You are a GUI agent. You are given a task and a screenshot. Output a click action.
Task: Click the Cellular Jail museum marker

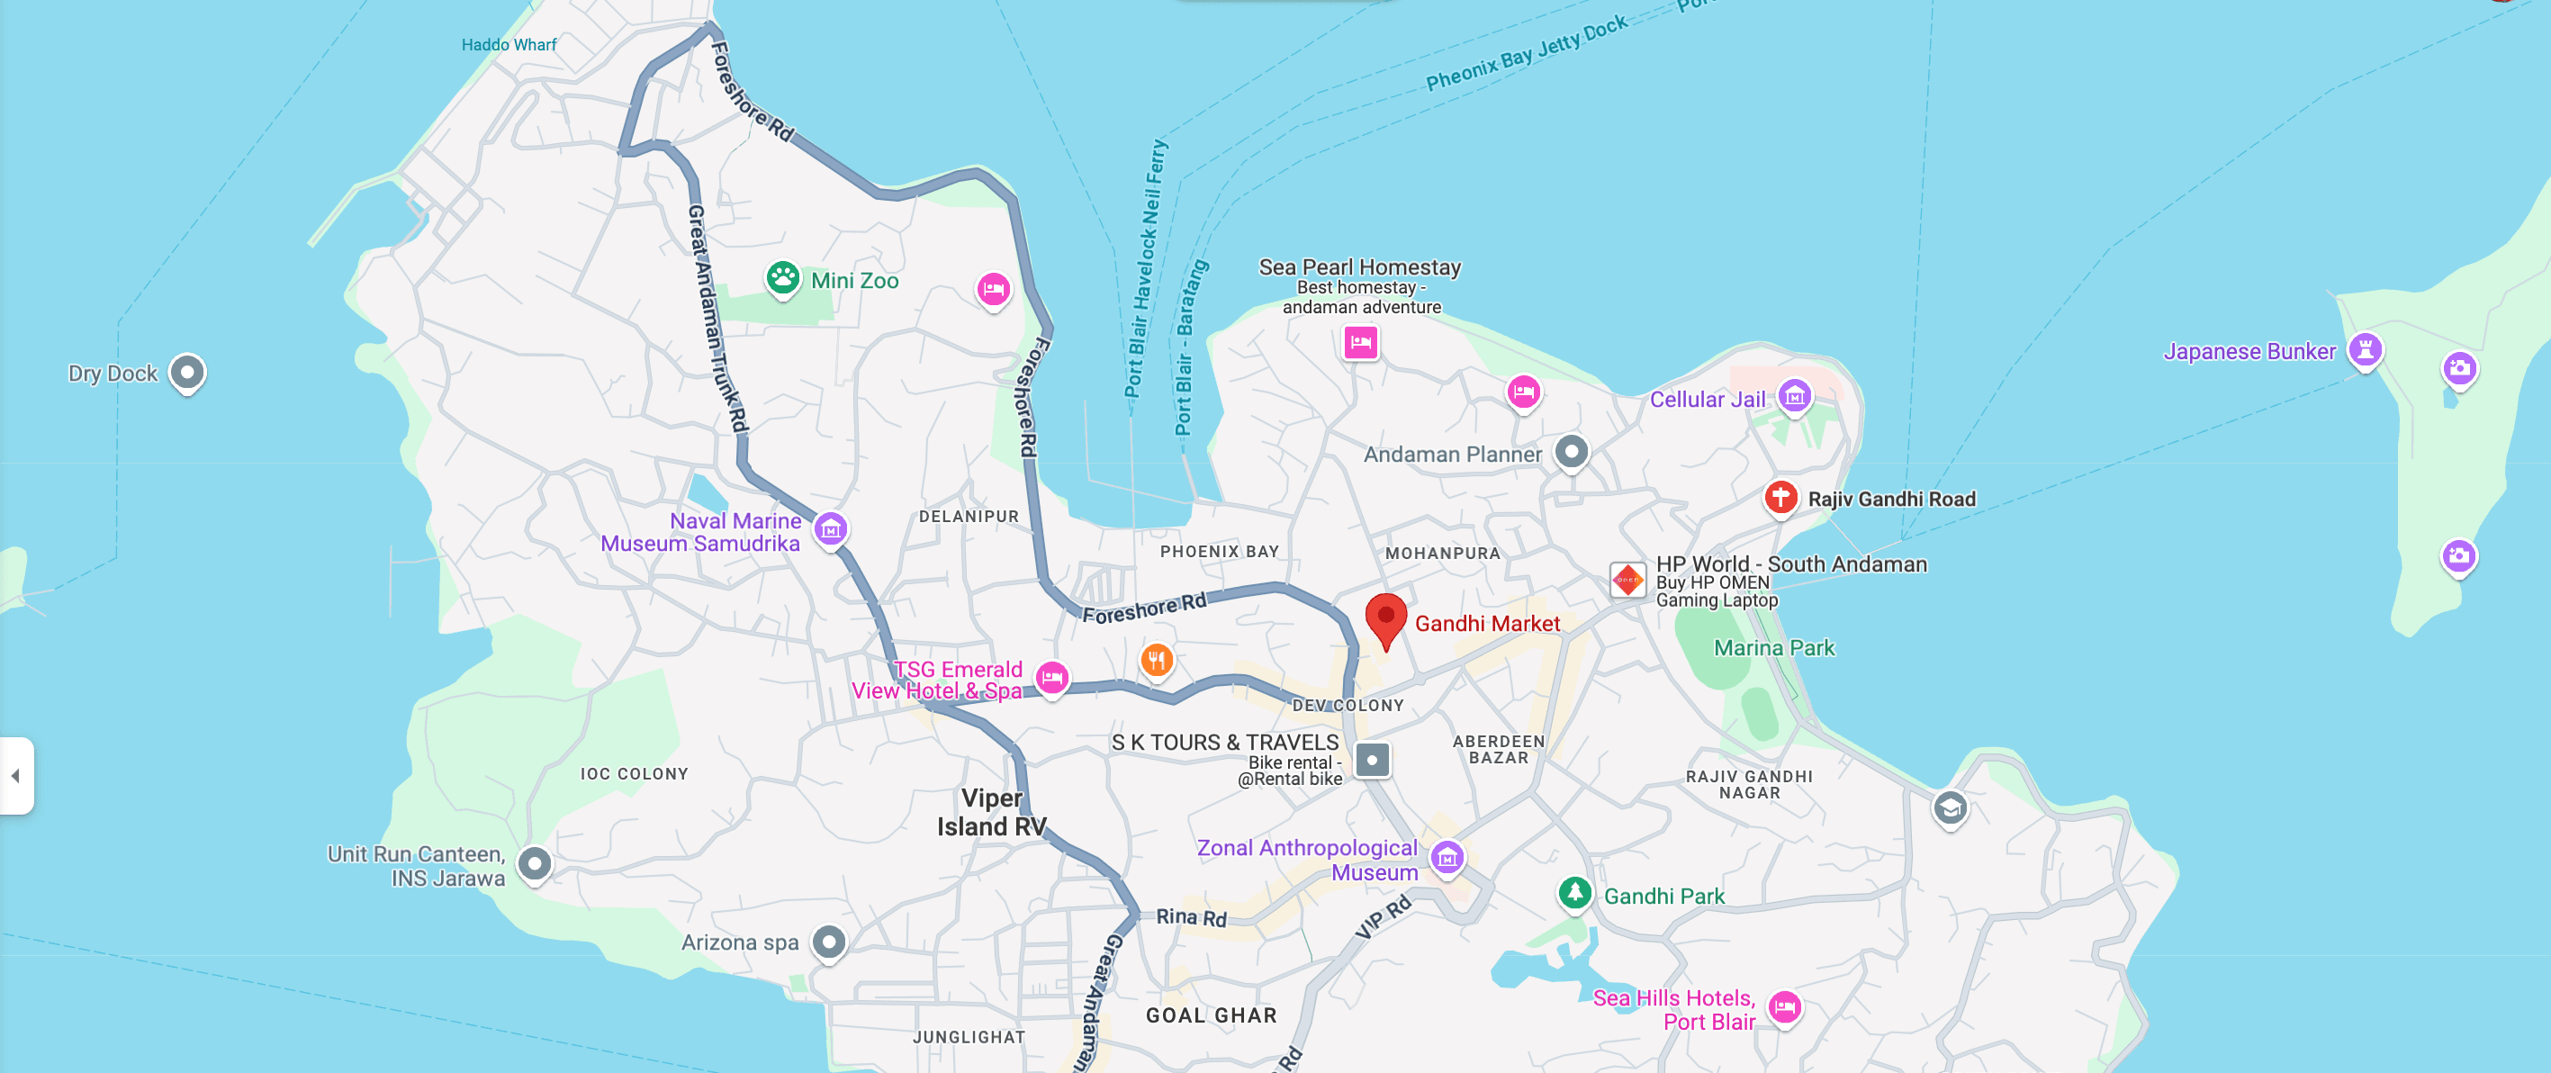point(1794,398)
